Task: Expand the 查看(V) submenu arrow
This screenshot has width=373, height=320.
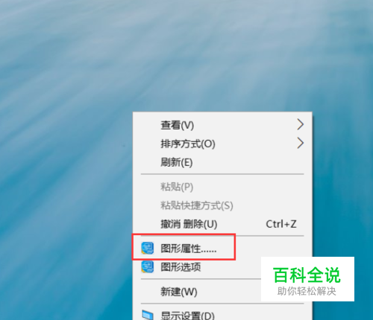Action: (301, 124)
